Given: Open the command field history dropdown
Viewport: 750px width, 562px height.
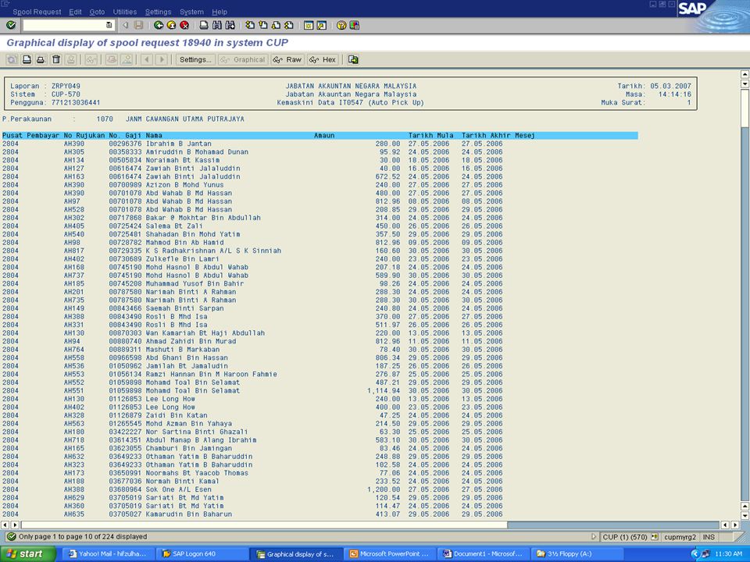Looking at the screenshot, I should 109,25.
